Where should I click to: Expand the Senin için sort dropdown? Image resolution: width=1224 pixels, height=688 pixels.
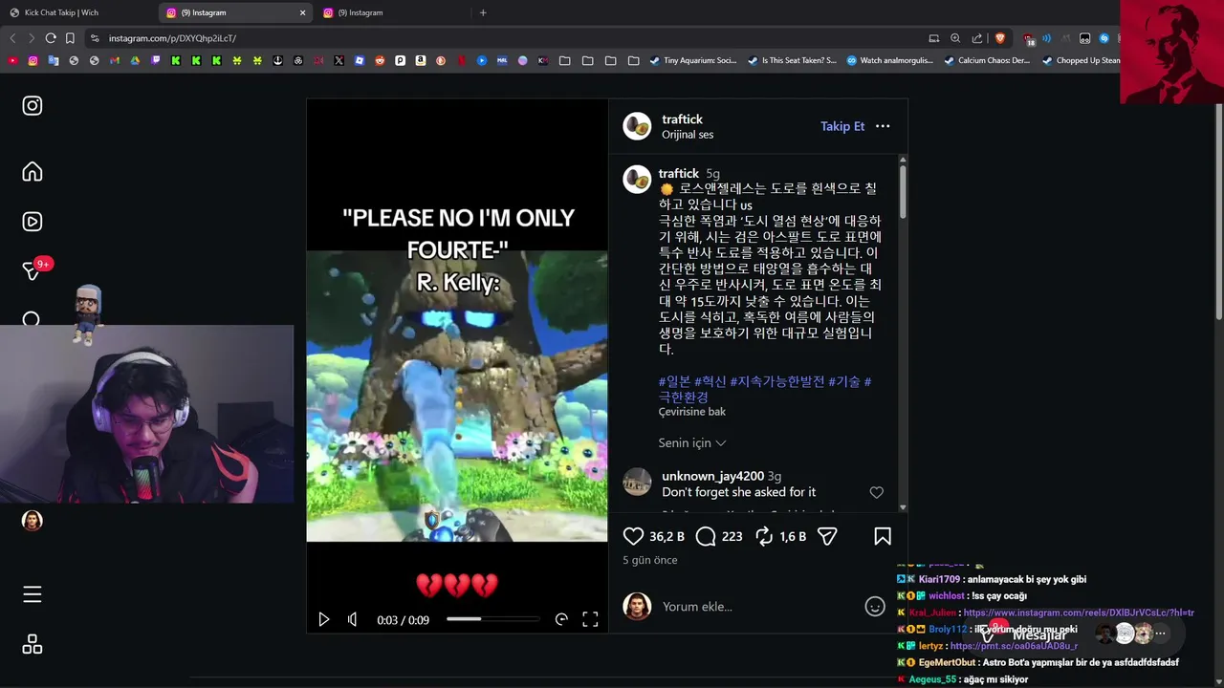692,443
